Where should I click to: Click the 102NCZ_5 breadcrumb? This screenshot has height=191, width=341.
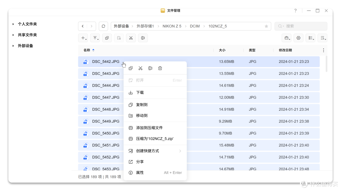[218, 26]
